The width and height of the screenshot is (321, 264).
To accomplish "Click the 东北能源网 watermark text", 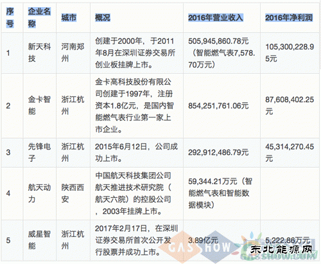I will [281, 249].
